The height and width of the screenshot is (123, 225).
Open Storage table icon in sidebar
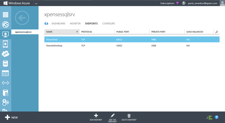pyautogui.click(x=5, y=73)
